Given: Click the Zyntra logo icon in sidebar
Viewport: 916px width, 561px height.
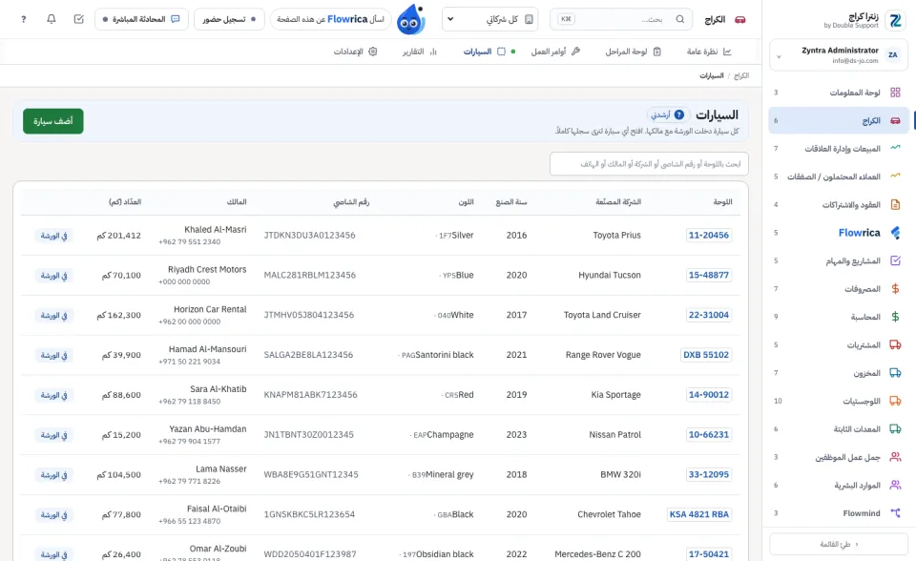Looking at the screenshot, I should [895, 20].
